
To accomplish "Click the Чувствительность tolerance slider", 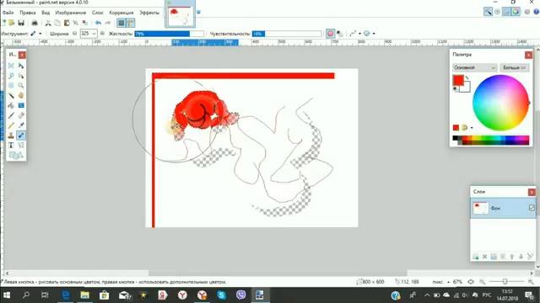I will 287,34.
